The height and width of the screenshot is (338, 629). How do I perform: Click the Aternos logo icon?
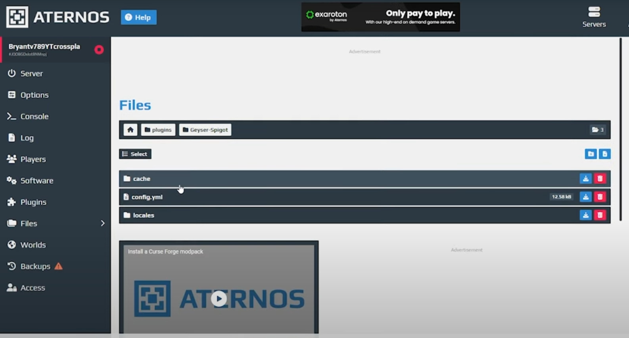17,17
